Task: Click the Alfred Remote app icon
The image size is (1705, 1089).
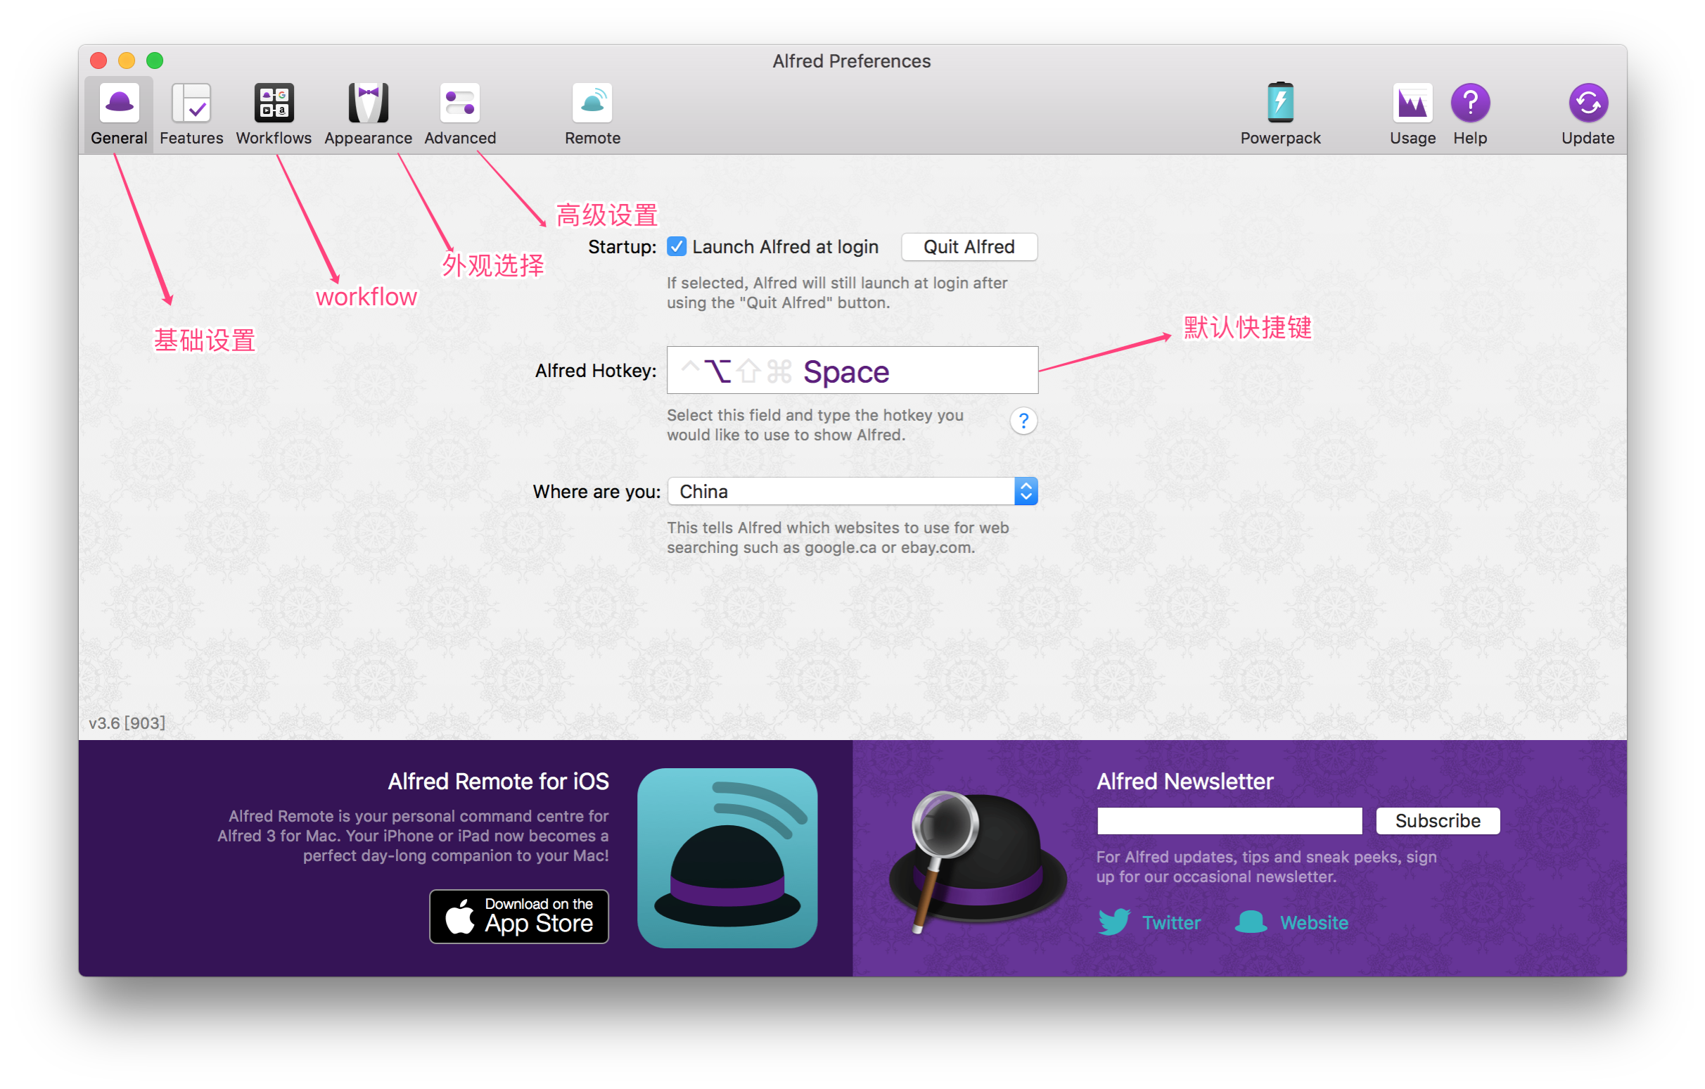Action: 727,858
